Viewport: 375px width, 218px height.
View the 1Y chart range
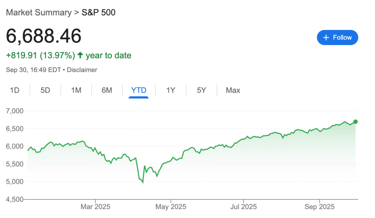[x=171, y=90]
